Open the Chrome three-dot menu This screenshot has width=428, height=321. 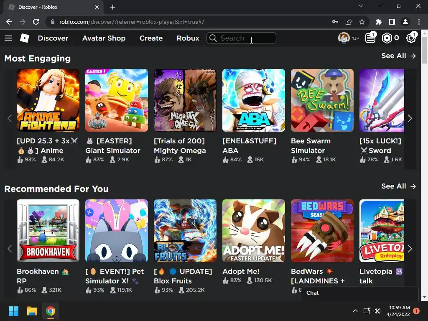coord(419,22)
